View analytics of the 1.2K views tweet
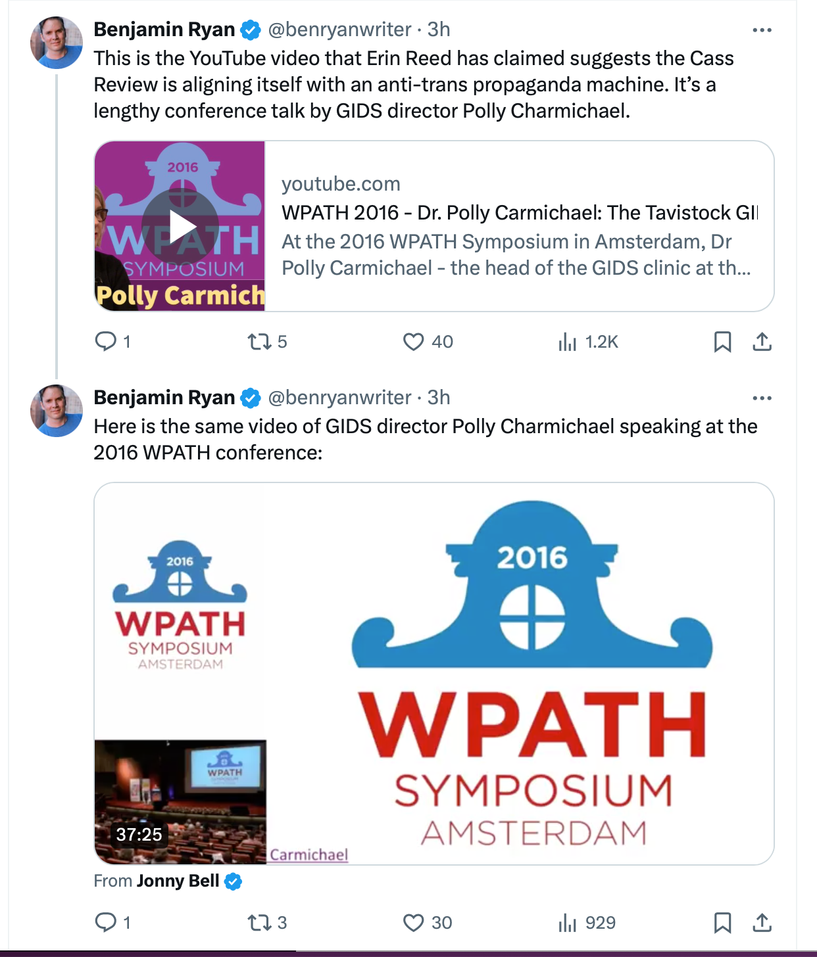Image resolution: width=817 pixels, height=957 pixels. (587, 341)
